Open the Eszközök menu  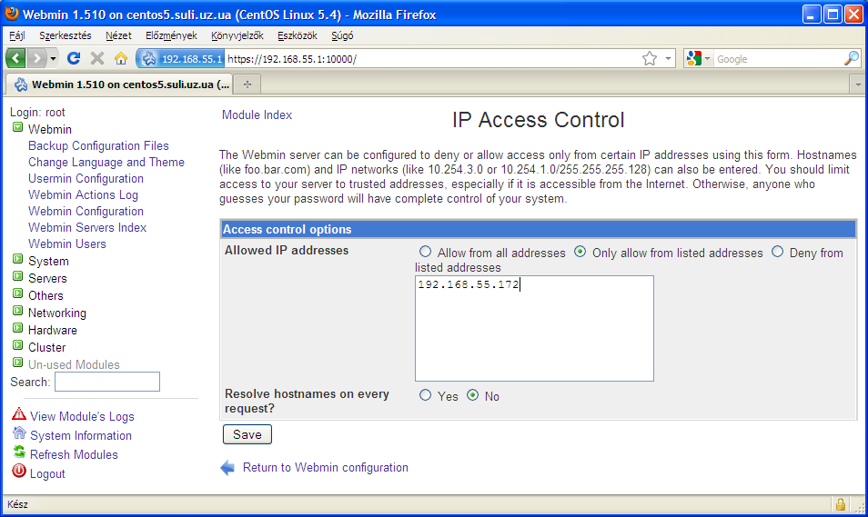tap(298, 35)
